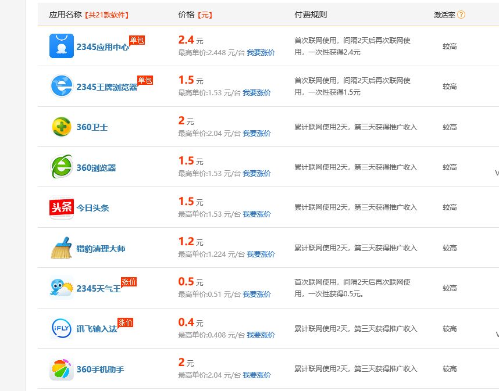Click the 0.4 元 price of 讯飞输入法
499x391 pixels.
(x=191, y=322)
